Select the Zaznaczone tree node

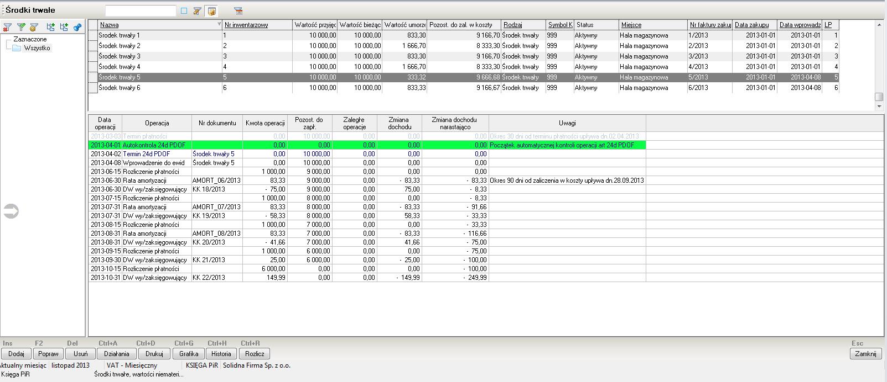(30, 39)
